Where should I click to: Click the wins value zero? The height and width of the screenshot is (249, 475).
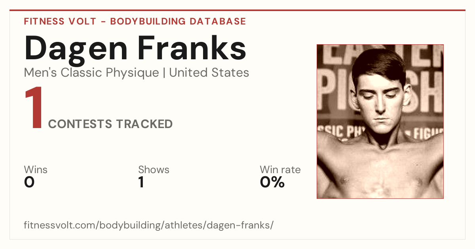point(29,182)
